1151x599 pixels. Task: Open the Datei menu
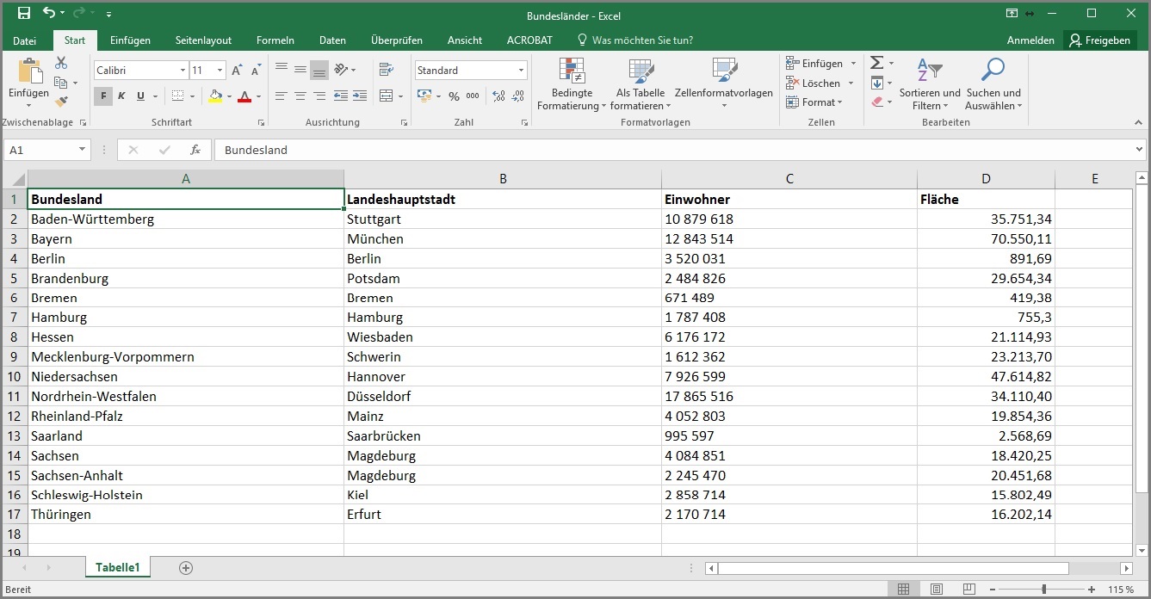coord(25,40)
